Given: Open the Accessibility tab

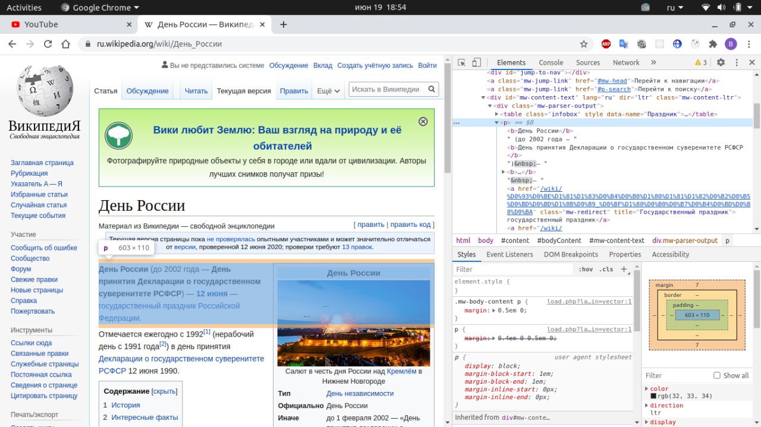Looking at the screenshot, I should coord(671,254).
